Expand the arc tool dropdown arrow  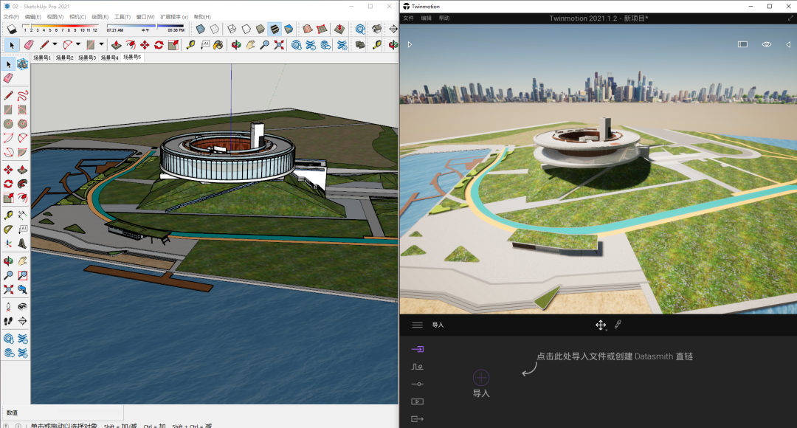[77, 45]
